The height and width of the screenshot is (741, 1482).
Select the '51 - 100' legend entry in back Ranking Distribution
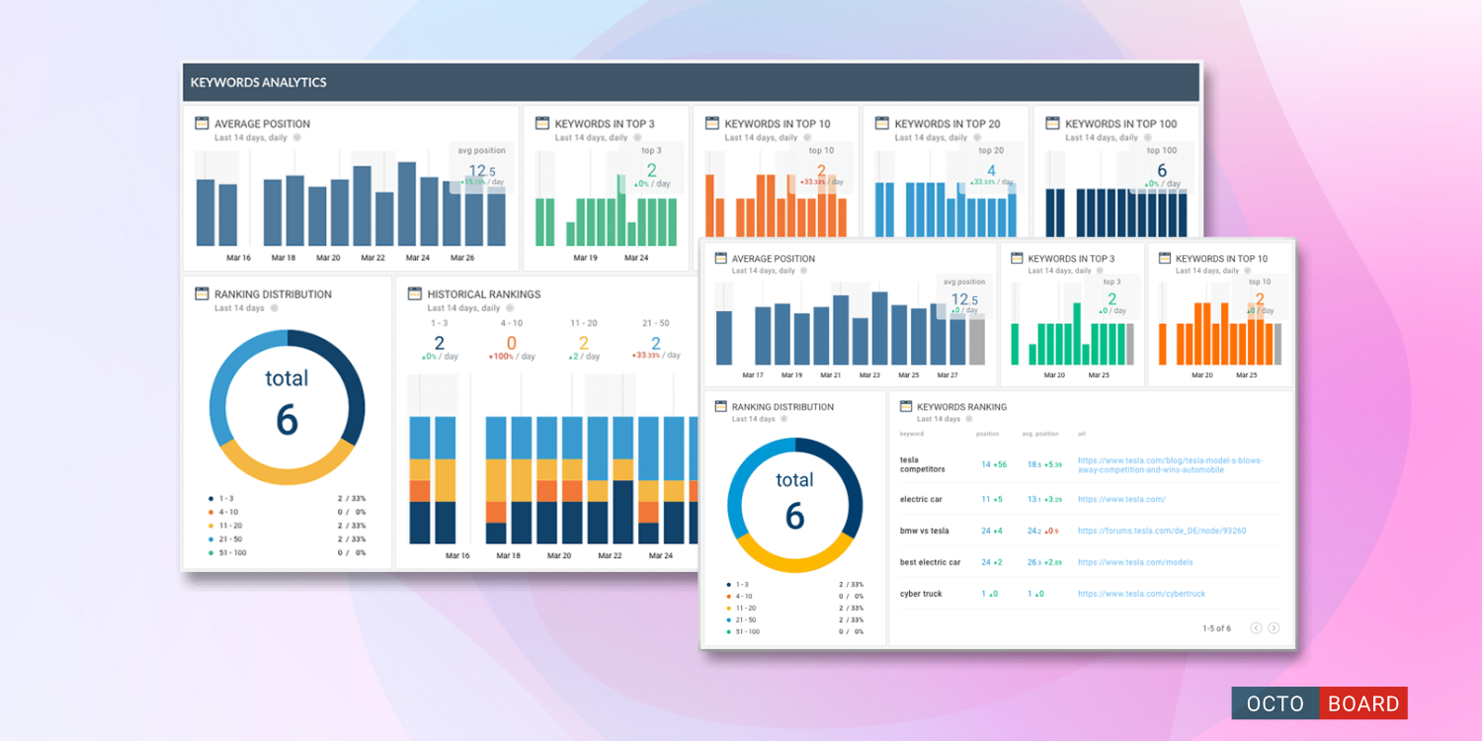[227, 552]
